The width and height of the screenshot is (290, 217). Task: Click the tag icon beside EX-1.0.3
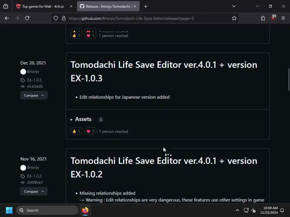pos(23,80)
